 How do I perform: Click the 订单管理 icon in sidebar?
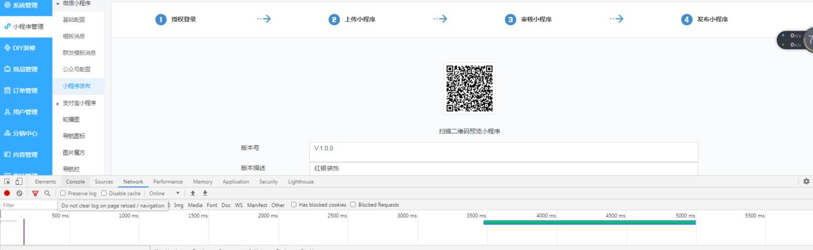point(8,91)
